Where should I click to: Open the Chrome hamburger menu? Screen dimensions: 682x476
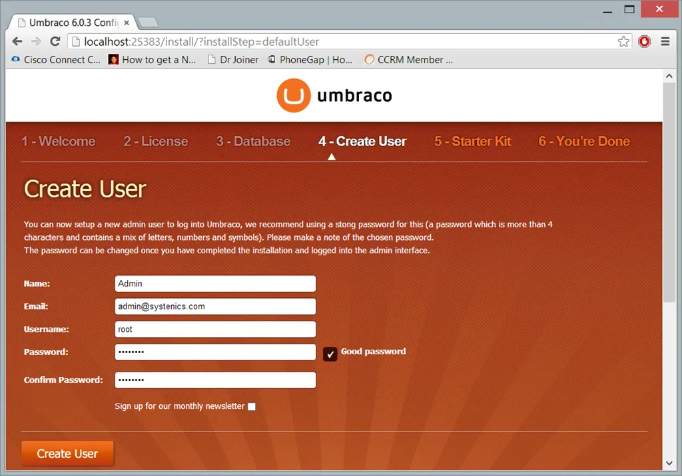[665, 41]
